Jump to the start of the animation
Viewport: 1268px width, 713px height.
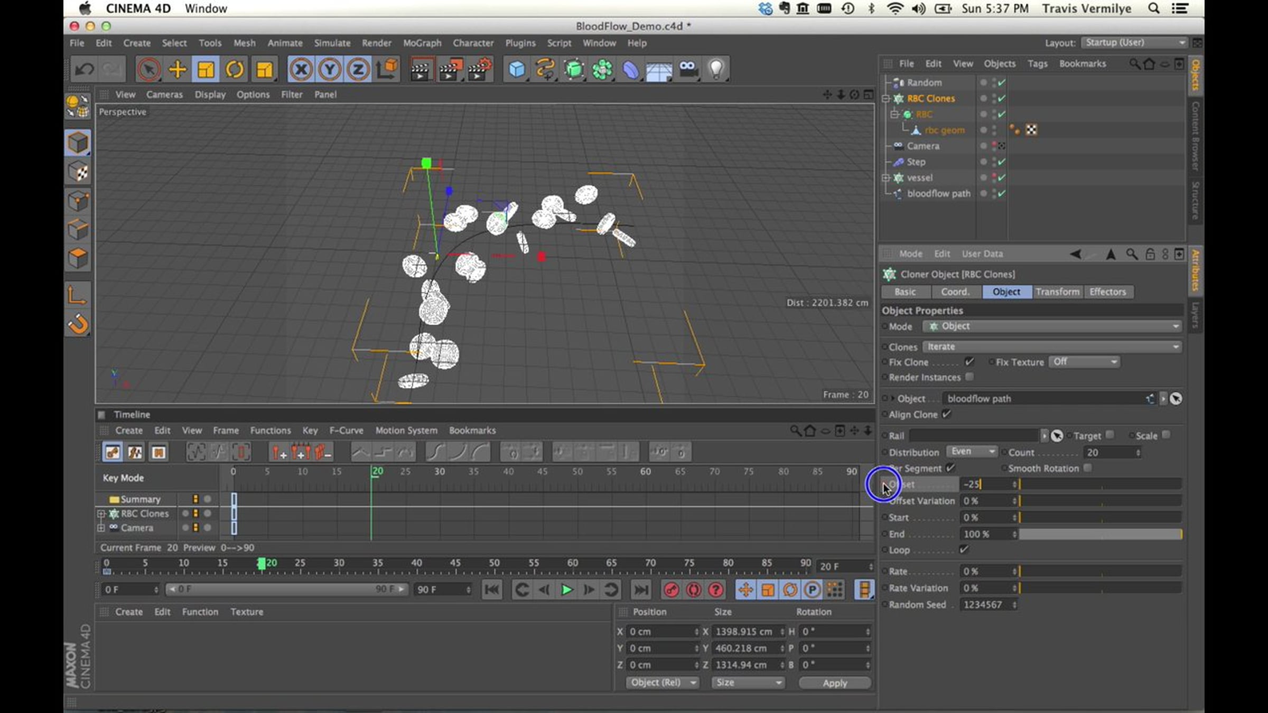point(492,589)
